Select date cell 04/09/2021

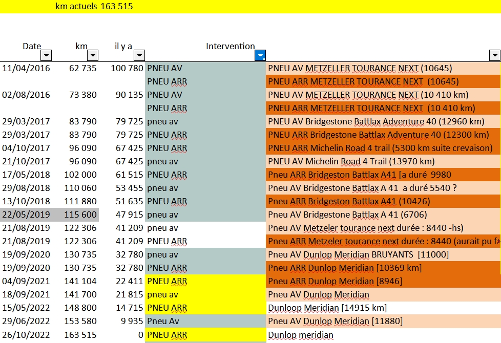[x=26, y=281]
